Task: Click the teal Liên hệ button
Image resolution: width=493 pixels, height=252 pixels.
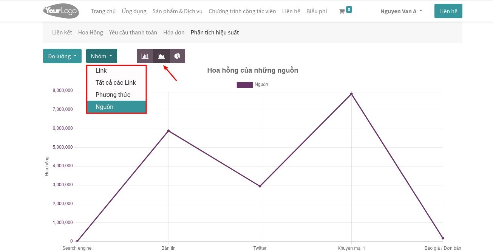Action: [448, 11]
